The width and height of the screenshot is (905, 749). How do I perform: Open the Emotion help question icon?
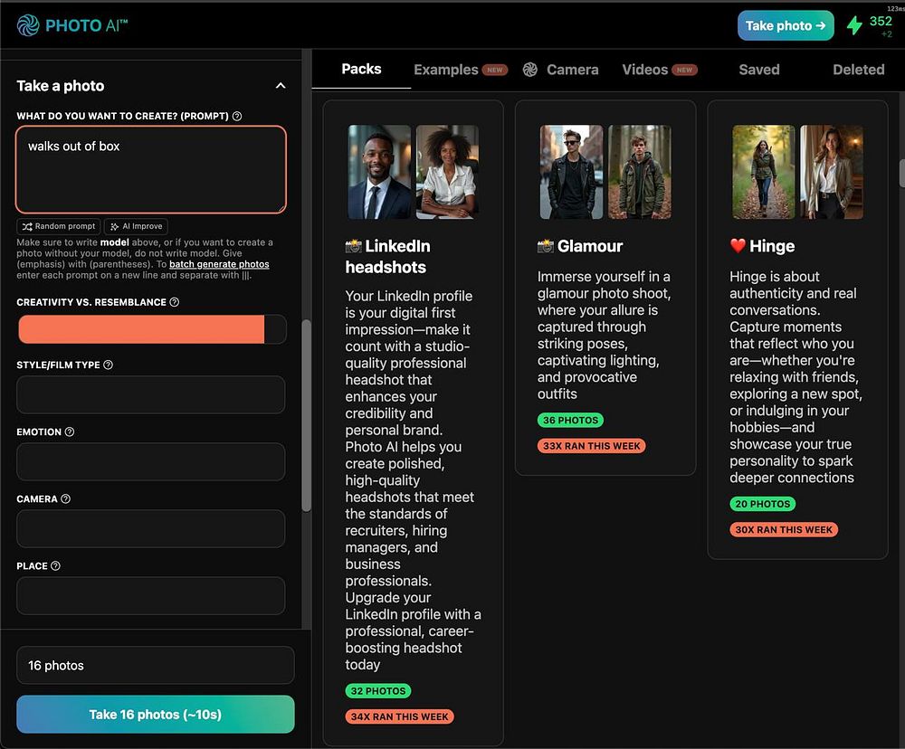point(70,431)
